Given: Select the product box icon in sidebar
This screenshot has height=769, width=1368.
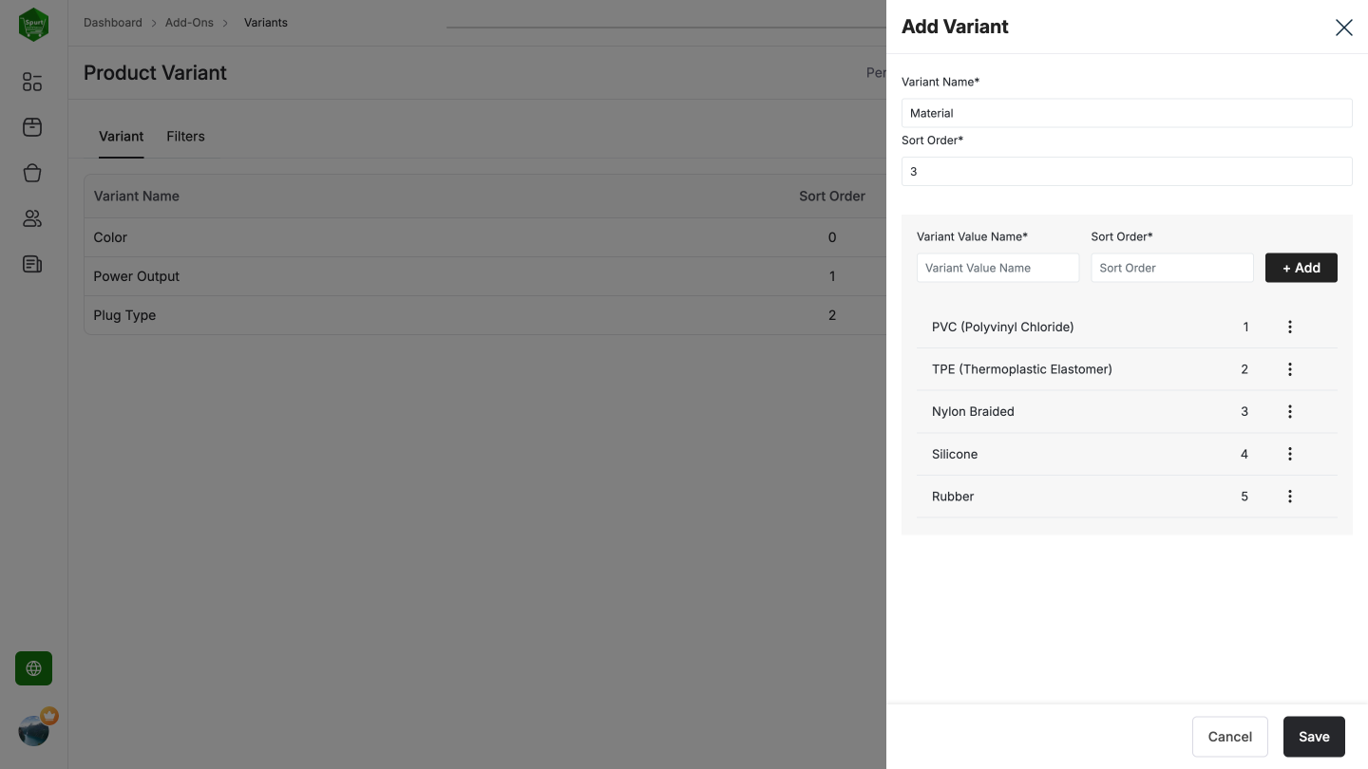Looking at the screenshot, I should click(31, 126).
